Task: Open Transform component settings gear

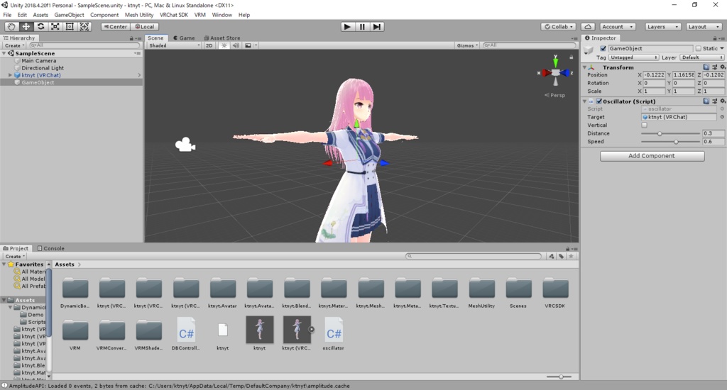Action: point(722,67)
